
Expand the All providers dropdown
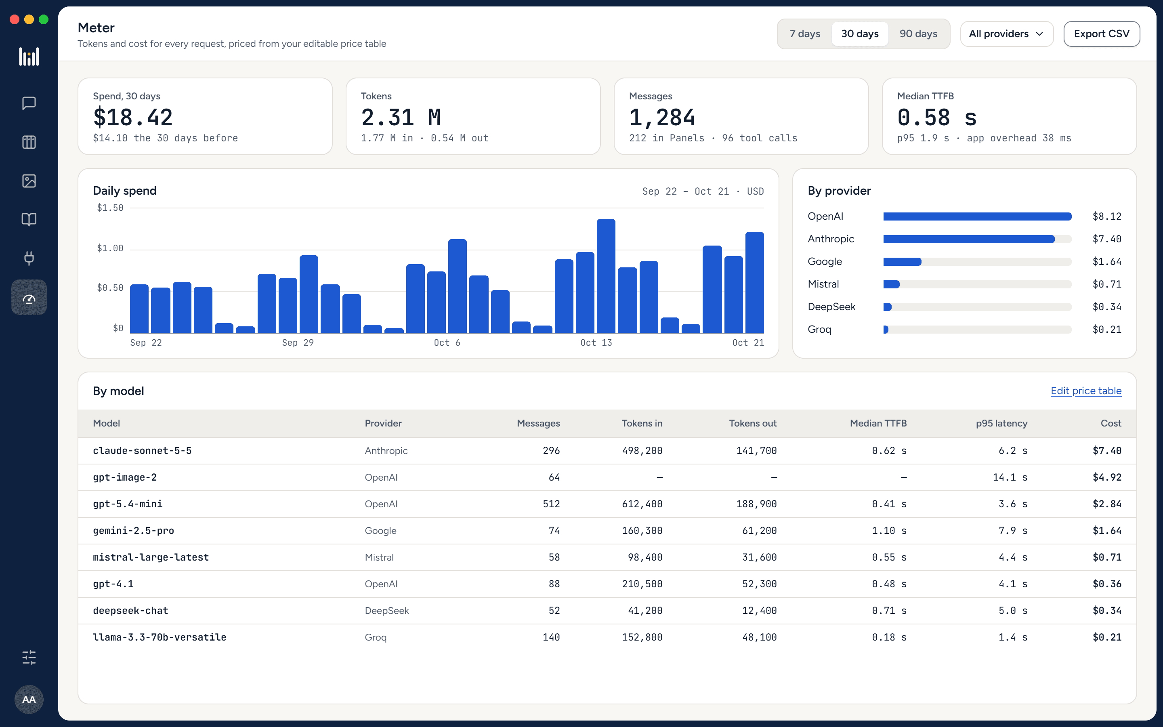(x=1006, y=34)
